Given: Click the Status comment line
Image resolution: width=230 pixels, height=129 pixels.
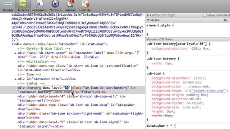Looking at the screenshot, I should [x=31, y=83].
